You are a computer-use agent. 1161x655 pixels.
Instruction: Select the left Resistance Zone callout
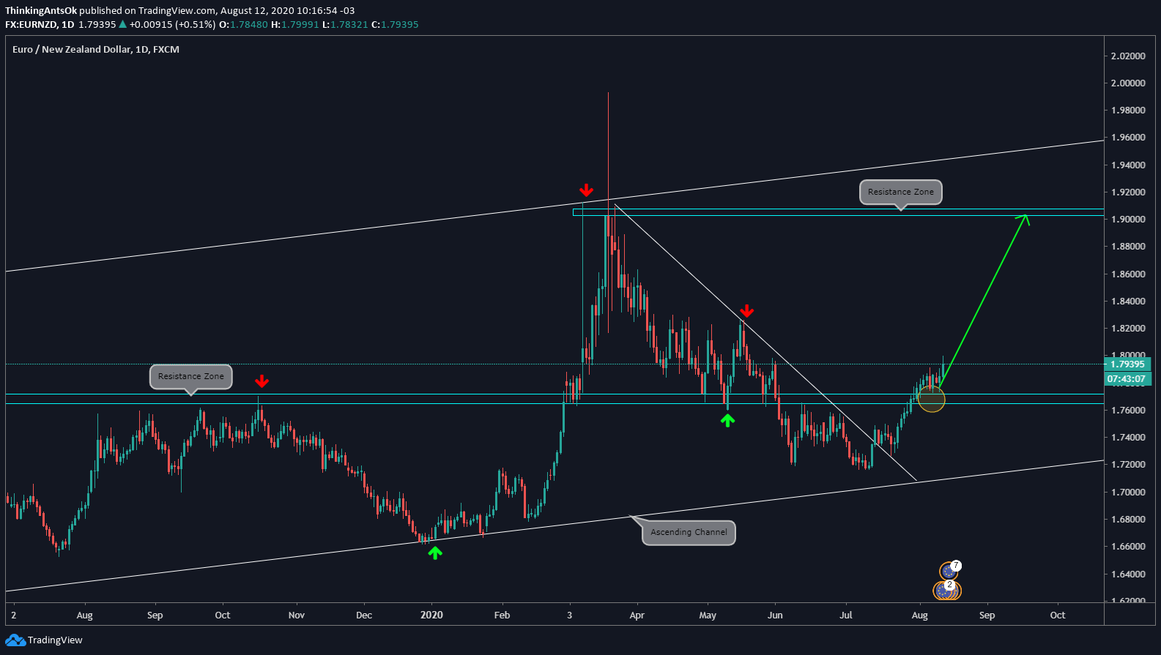click(x=191, y=377)
